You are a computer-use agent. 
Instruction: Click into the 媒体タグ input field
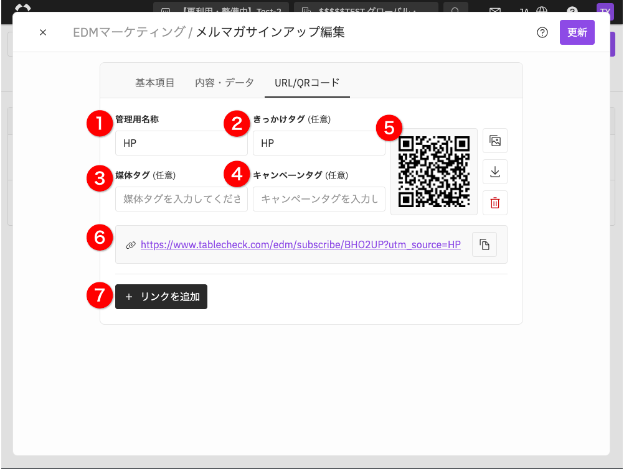click(x=181, y=198)
